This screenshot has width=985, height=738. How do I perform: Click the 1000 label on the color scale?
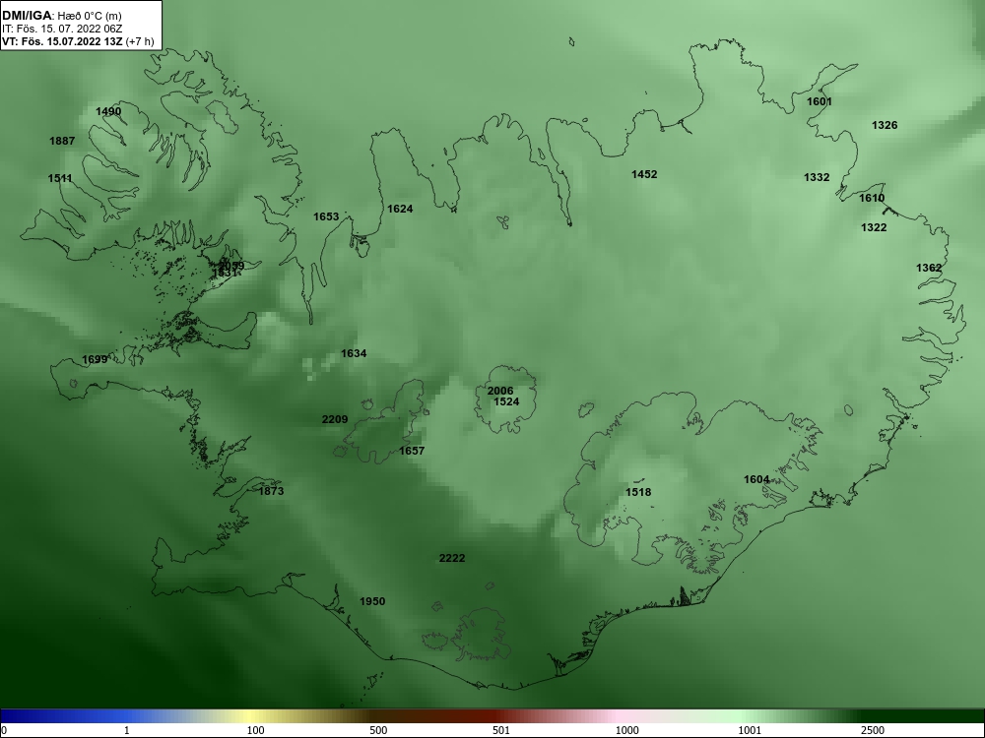point(626,730)
